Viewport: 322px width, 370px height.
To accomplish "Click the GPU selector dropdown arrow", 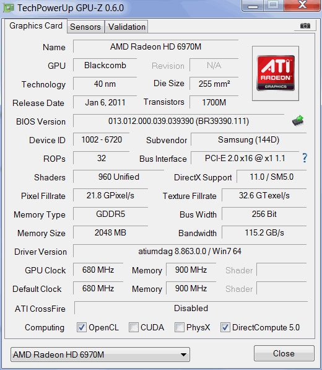I will 183,355.
